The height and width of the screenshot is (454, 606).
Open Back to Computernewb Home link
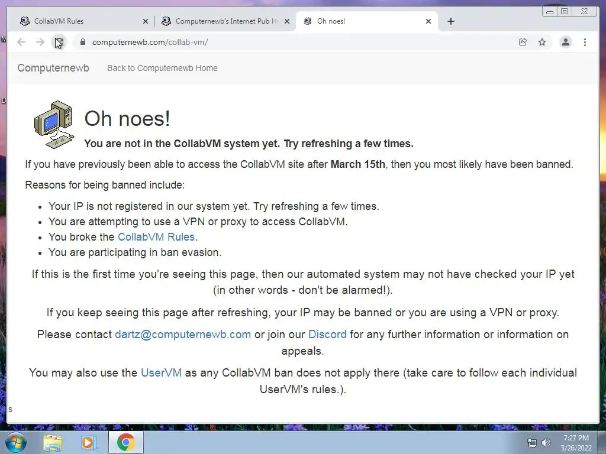pos(162,68)
